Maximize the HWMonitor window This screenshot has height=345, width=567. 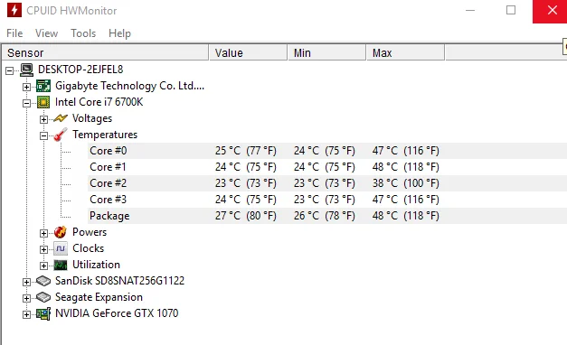click(x=511, y=11)
